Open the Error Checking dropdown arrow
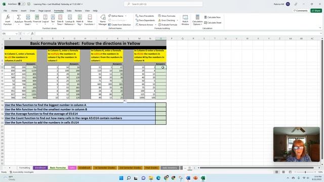The height and width of the screenshot is (182, 324). coord(177,20)
